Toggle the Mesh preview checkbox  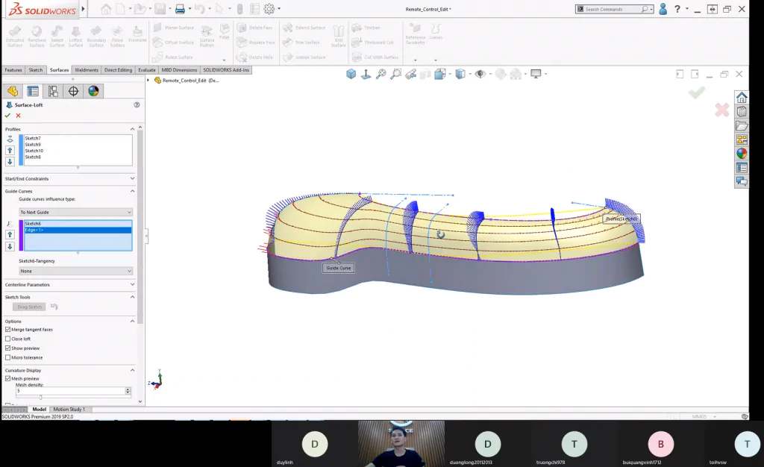point(7,378)
